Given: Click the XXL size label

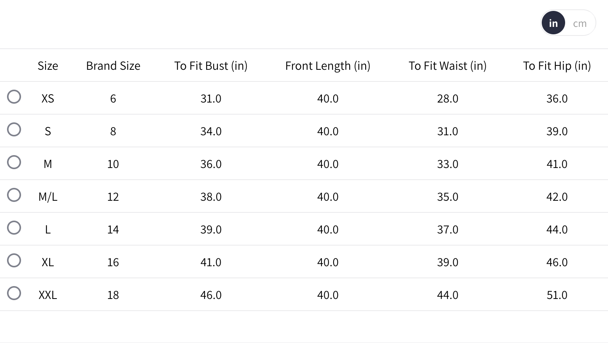Looking at the screenshot, I should 48,295.
